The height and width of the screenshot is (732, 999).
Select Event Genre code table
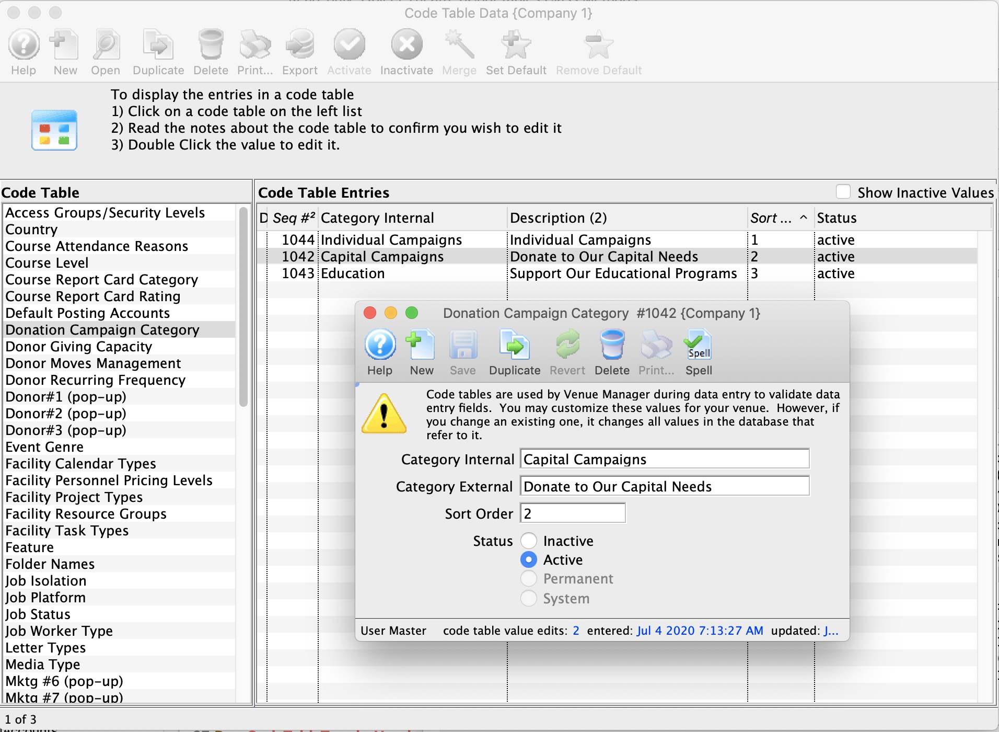pyautogui.click(x=119, y=447)
